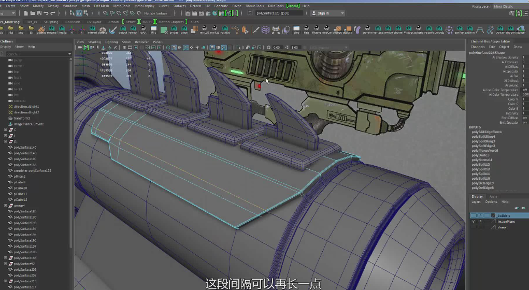Switch to the Motion Graphics shelf tab
This screenshot has width=529, height=290.
[171, 22]
